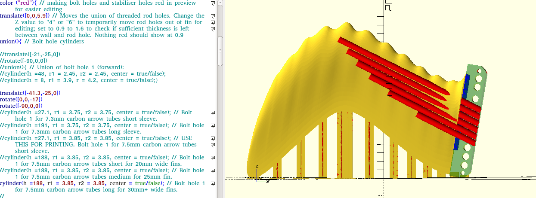
Task: Click the scrollbar track below the thumb
Action: coord(220,129)
